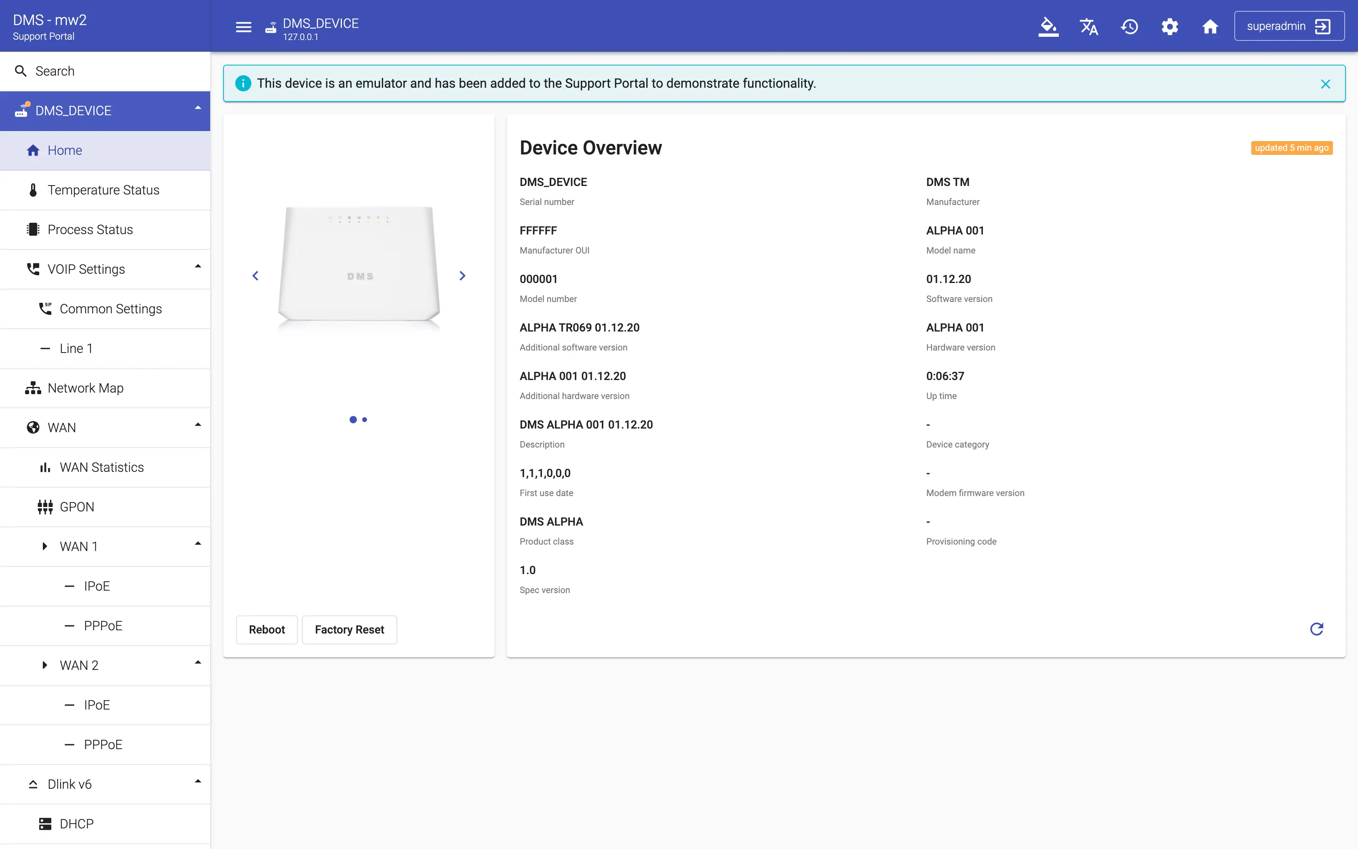The width and height of the screenshot is (1358, 849).
Task: Collapse the VOIP Settings section
Action: (x=198, y=267)
